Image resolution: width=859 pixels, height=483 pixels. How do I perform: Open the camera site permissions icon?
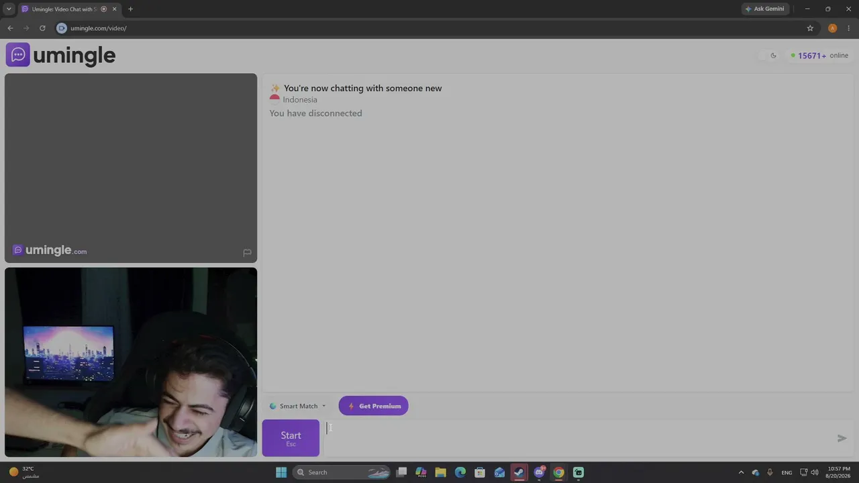pyautogui.click(x=62, y=28)
